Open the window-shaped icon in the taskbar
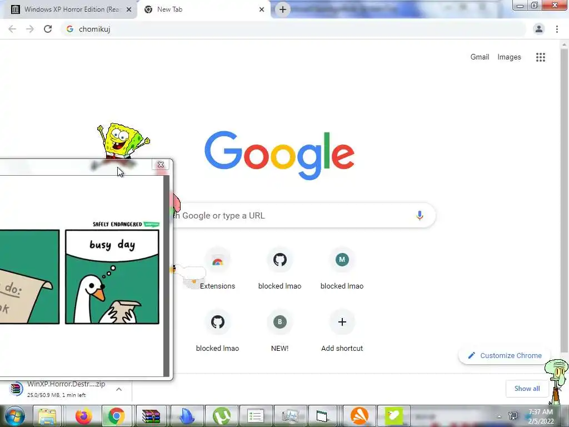 [x=322, y=416]
